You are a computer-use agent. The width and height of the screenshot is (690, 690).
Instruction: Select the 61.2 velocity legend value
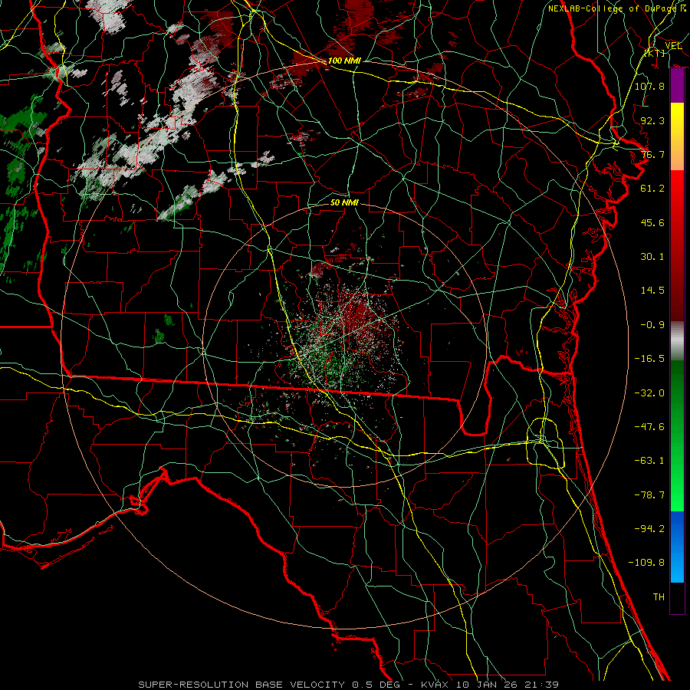pyautogui.click(x=652, y=189)
